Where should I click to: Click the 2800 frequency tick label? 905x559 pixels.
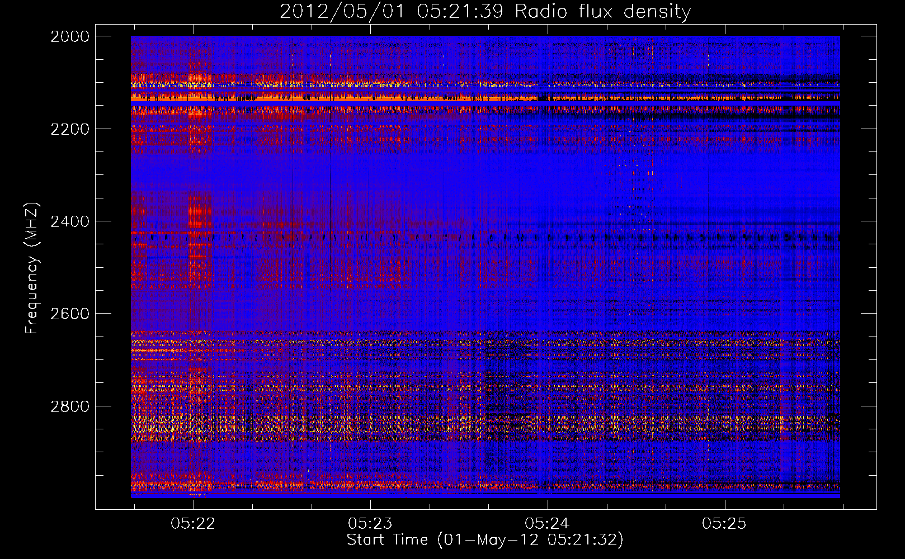click(70, 406)
